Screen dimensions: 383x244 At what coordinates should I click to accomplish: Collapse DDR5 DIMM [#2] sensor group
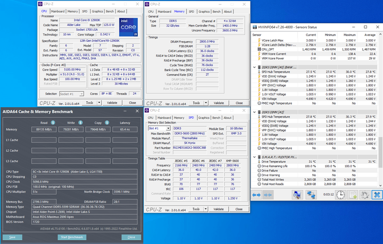(254, 112)
